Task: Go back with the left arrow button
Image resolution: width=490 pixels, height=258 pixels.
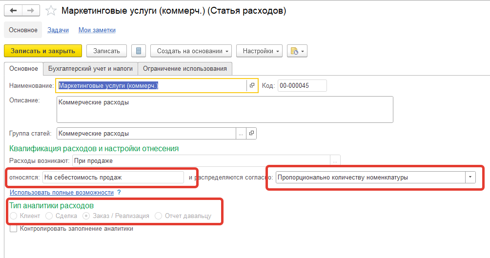Action: (13, 11)
